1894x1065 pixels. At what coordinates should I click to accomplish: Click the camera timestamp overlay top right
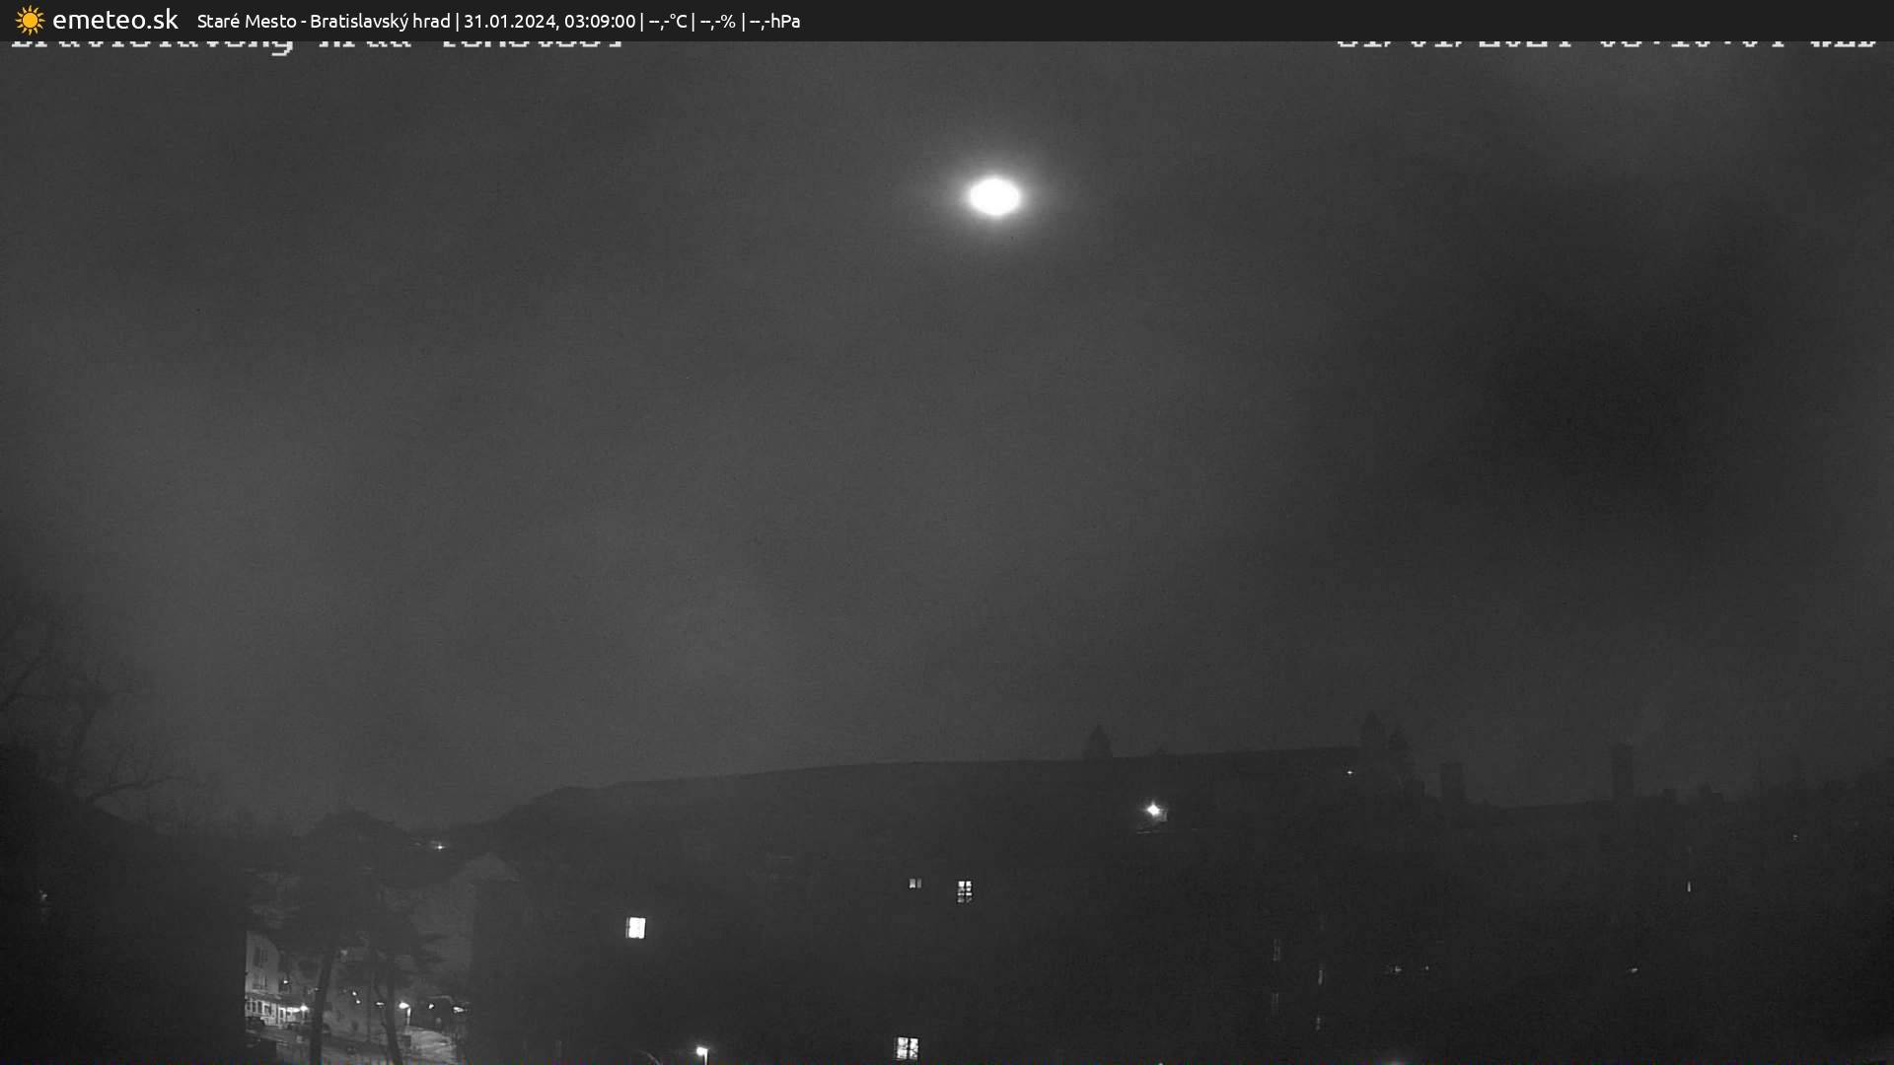point(1606,43)
